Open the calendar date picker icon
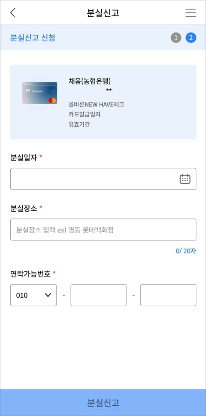The height and width of the screenshot is (416, 206). [185, 179]
